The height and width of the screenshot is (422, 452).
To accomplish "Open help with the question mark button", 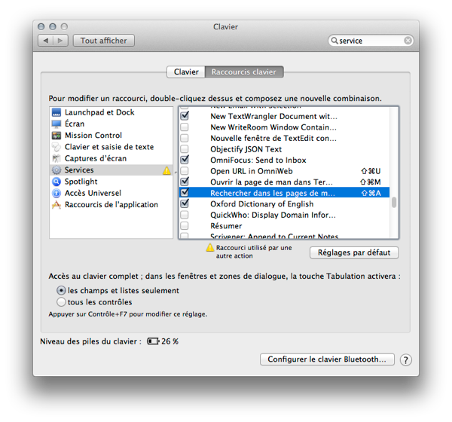I will tap(405, 359).
